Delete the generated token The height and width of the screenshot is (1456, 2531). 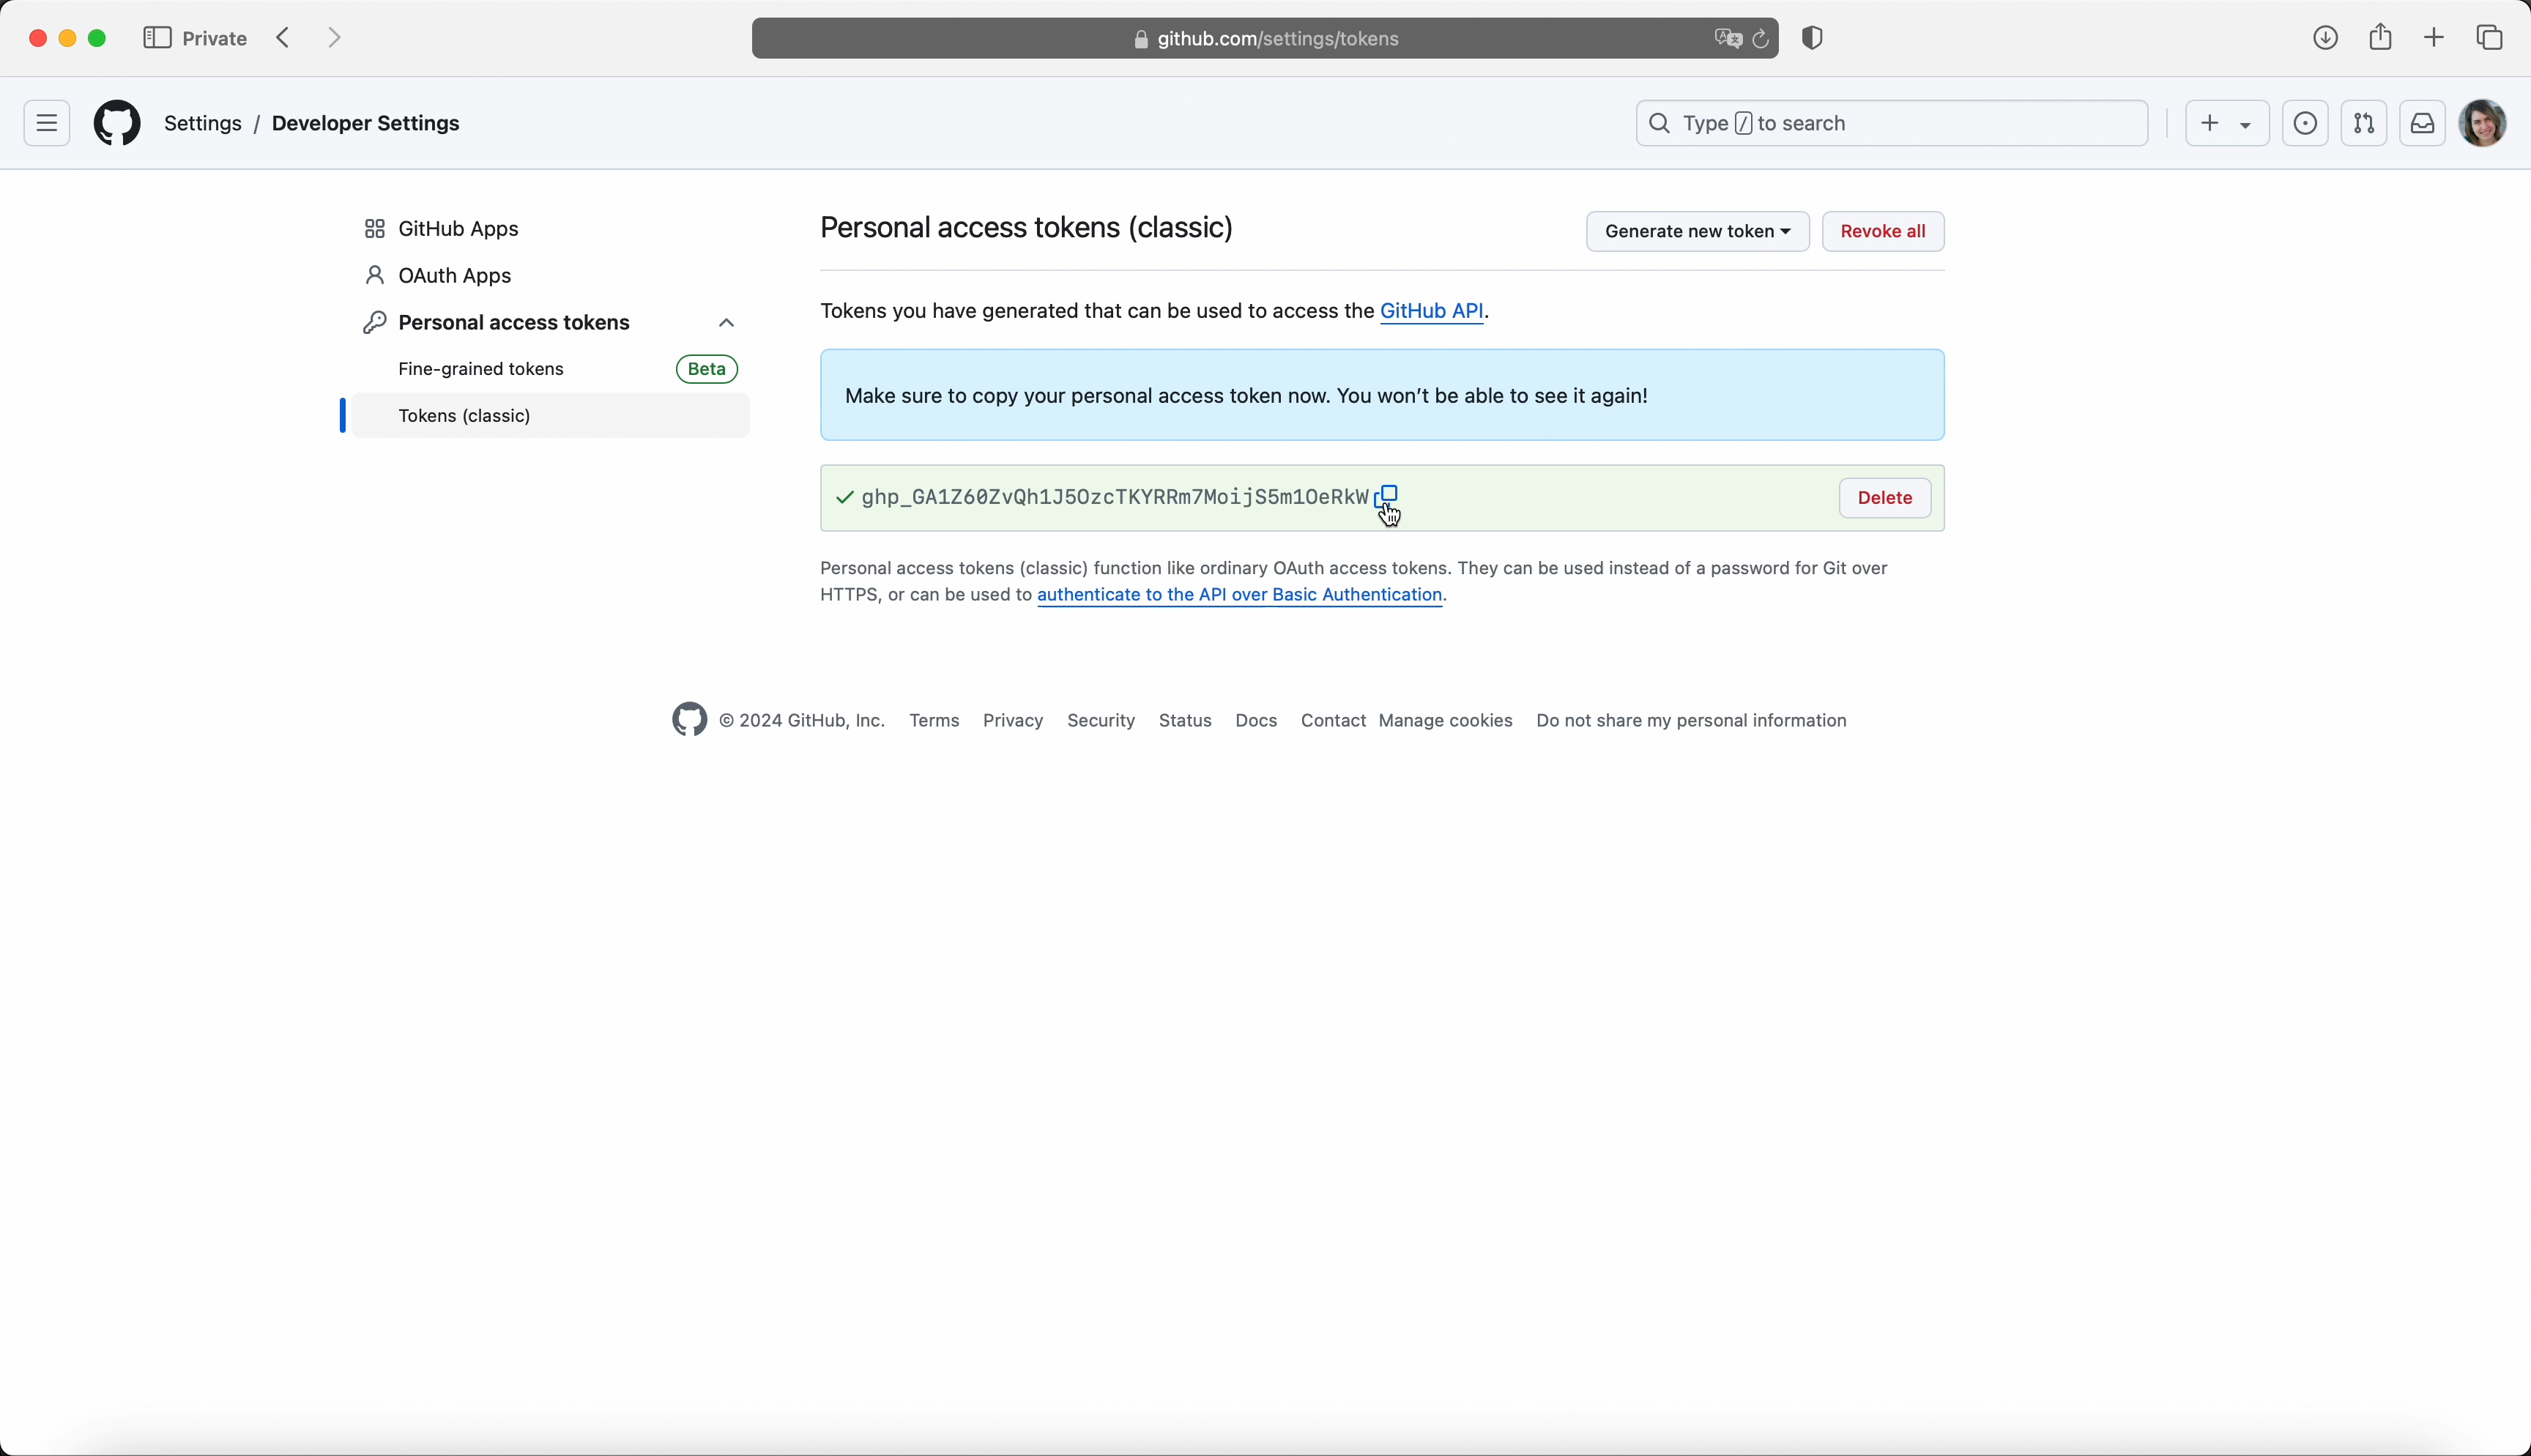1884,498
